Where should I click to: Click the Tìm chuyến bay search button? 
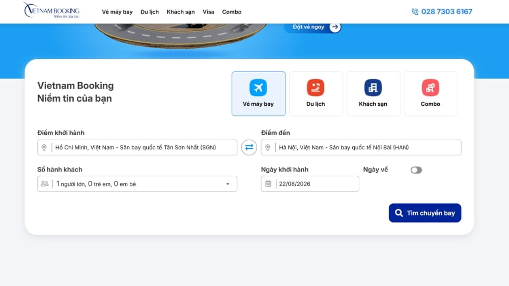[425, 213]
